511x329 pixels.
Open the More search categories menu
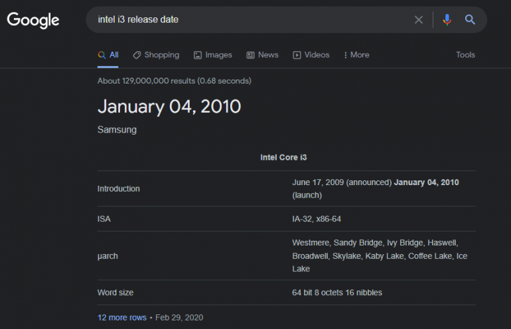click(x=356, y=55)
